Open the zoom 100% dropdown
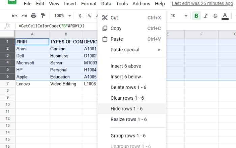This screenshot has height=148, width=236. pos(62,16)
